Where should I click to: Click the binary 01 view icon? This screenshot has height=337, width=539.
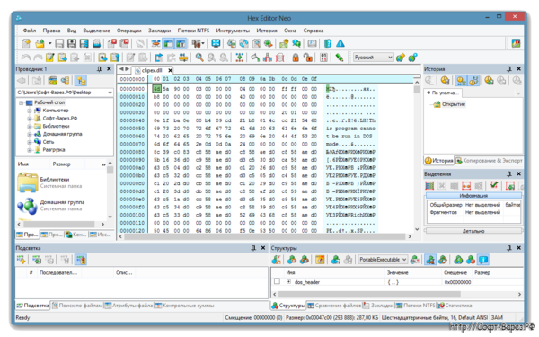click(323, 58)
